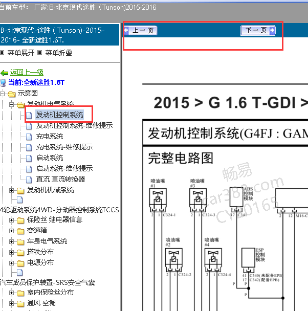Click the ESP 控制模块 box

coord(248,258)
